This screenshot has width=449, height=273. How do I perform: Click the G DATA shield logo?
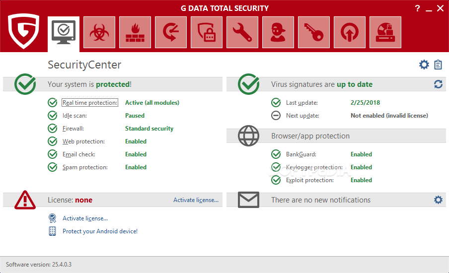[23, 31]
